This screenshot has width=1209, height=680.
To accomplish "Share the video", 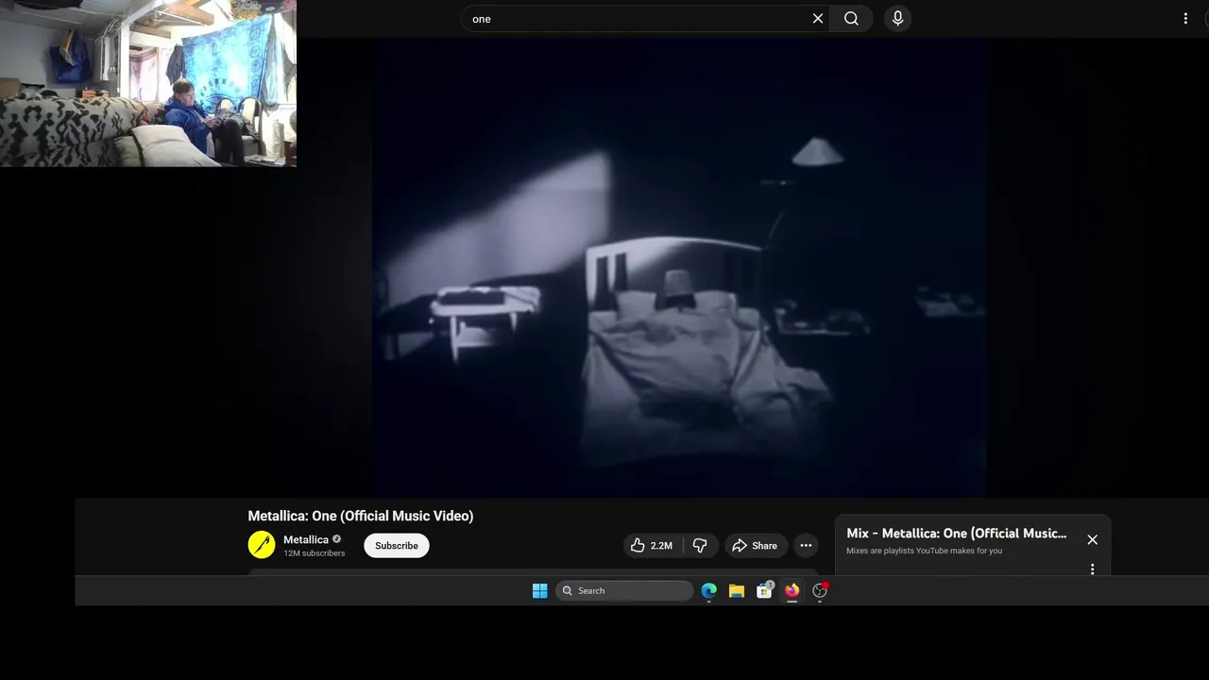I will click(755, 545).
